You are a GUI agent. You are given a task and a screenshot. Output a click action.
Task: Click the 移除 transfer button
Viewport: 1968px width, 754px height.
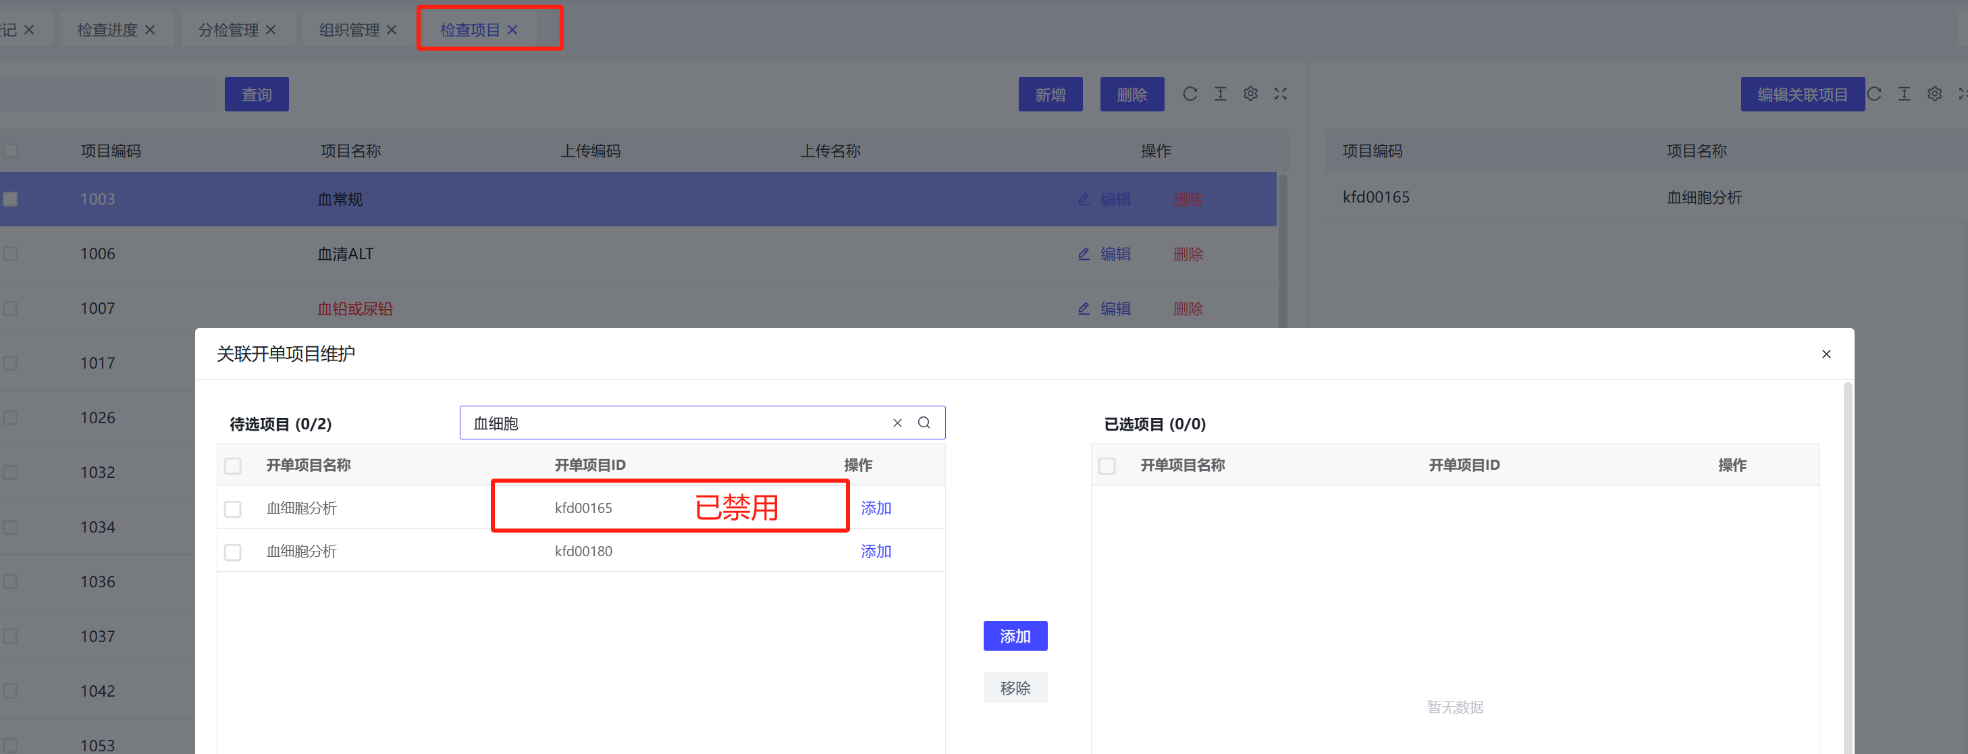point(1015,689)
